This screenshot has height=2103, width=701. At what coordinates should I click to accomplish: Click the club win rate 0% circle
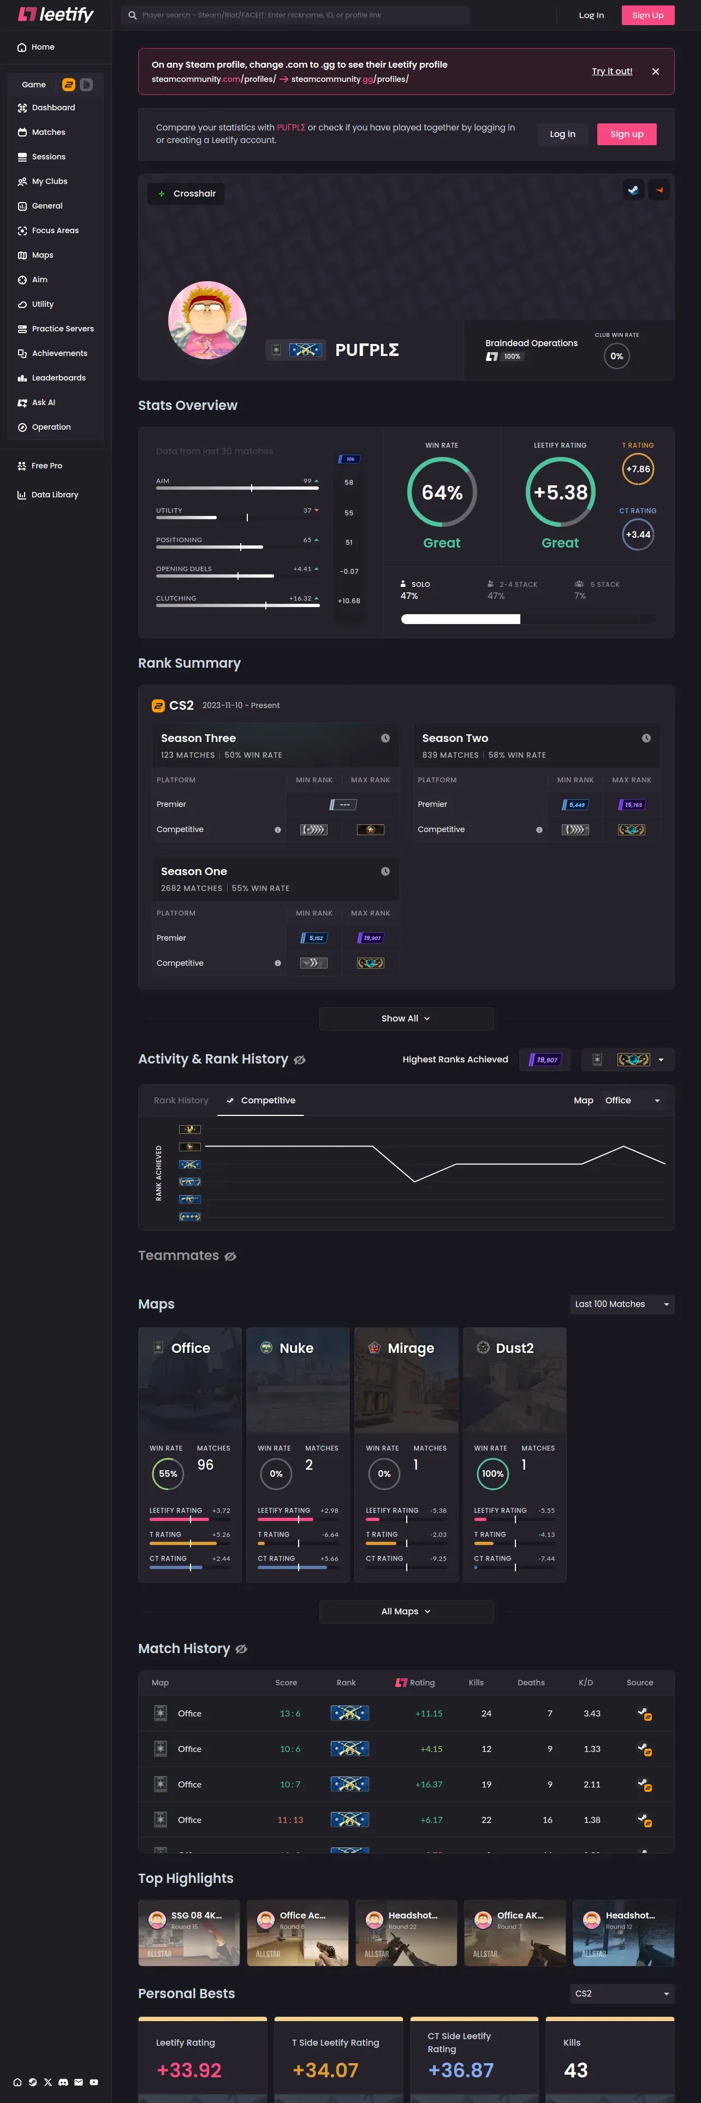(x=617, y=356)
